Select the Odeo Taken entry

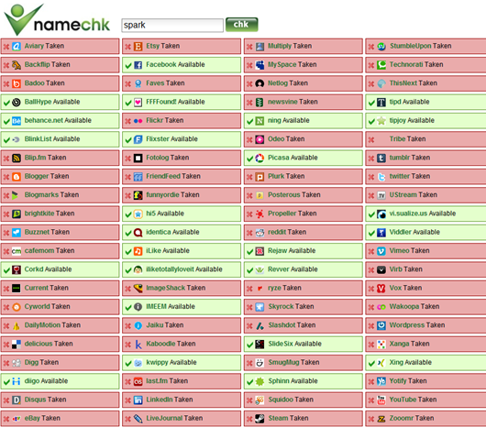pyautogui.click(x=304, y=139)
